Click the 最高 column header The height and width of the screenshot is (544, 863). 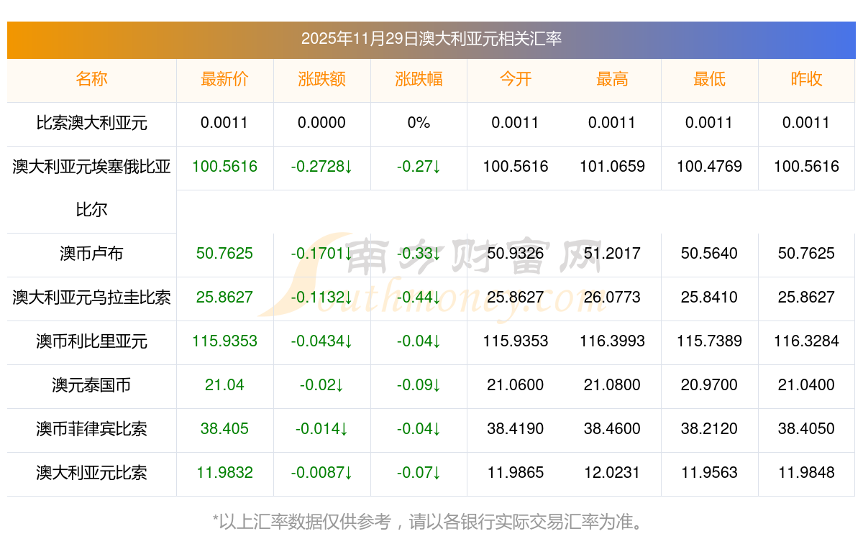(x=612, y=79)
